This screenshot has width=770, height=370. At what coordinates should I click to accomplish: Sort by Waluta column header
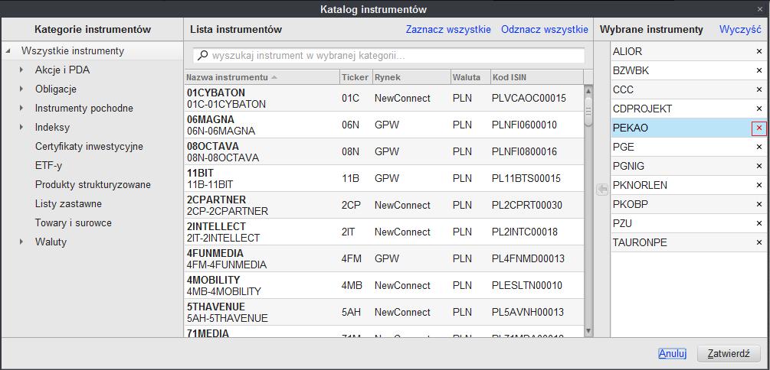pyautogui.click(x=470, y=77)
